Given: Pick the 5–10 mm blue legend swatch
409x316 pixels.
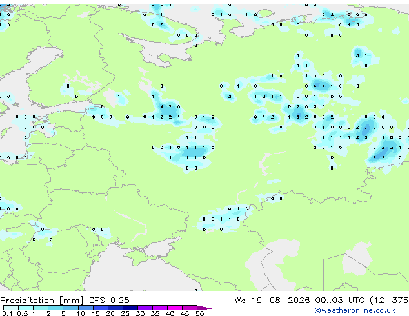Looking at the screenshot, I should click(70, 308).
